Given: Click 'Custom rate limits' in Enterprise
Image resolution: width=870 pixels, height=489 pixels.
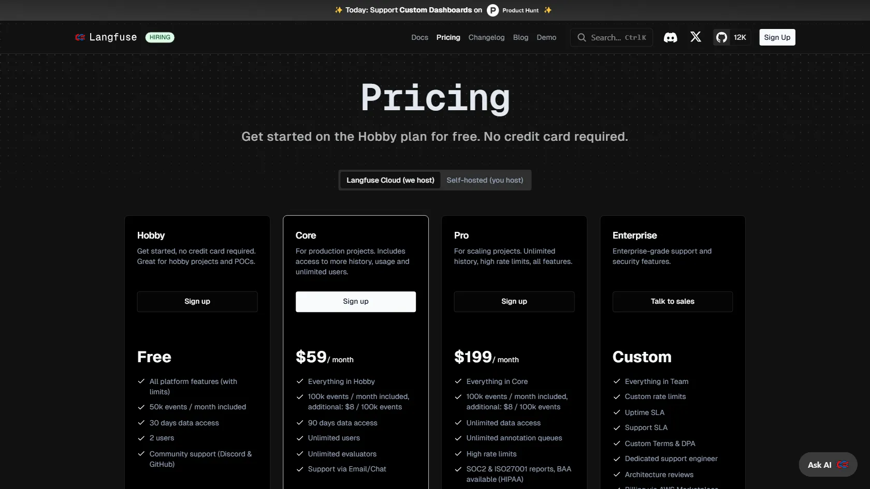Looking at the screenshot, I should coord(655,397).
